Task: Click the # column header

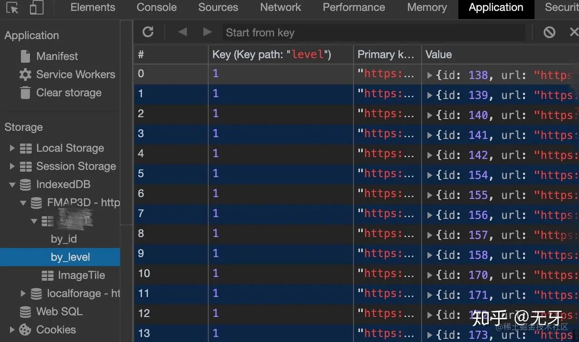Action: (171, 55)
